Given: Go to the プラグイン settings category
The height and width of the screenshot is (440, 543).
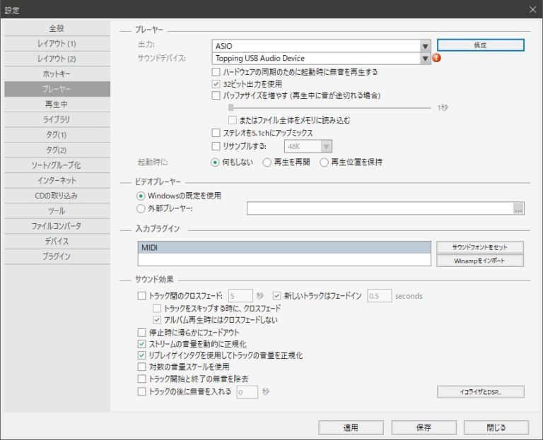Looking at the screenshot, I should point(57,256).
